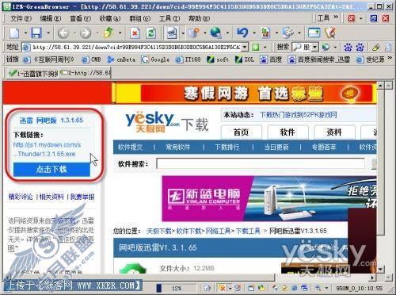Click the 新蓝电脑 banner advertisement
Image resolution: width=396 pixels, height=295 pixels.
click(x=269, y=199)
